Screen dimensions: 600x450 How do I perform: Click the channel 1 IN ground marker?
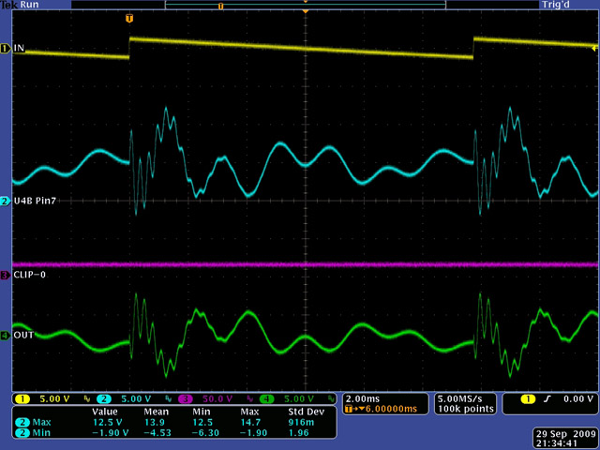[x=6, y=48]
